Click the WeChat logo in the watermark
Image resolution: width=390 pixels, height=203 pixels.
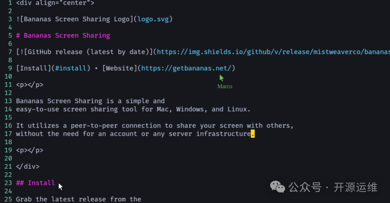pyautogui.click(x=277, y=187)
